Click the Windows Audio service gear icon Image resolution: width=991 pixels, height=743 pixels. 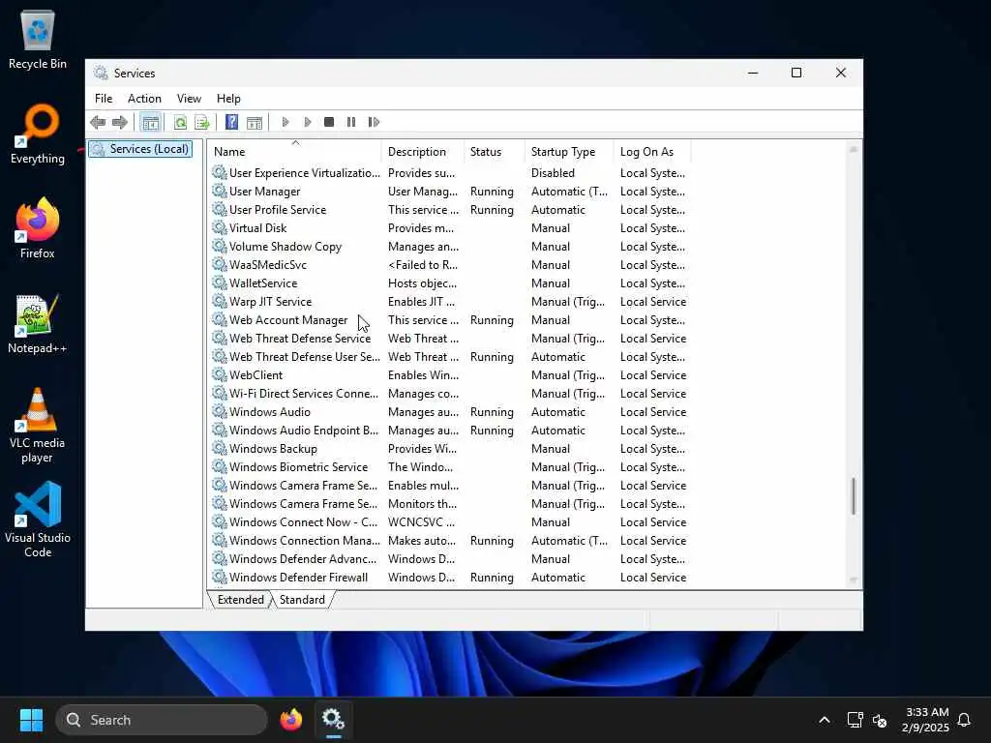(x=220, y=412)
